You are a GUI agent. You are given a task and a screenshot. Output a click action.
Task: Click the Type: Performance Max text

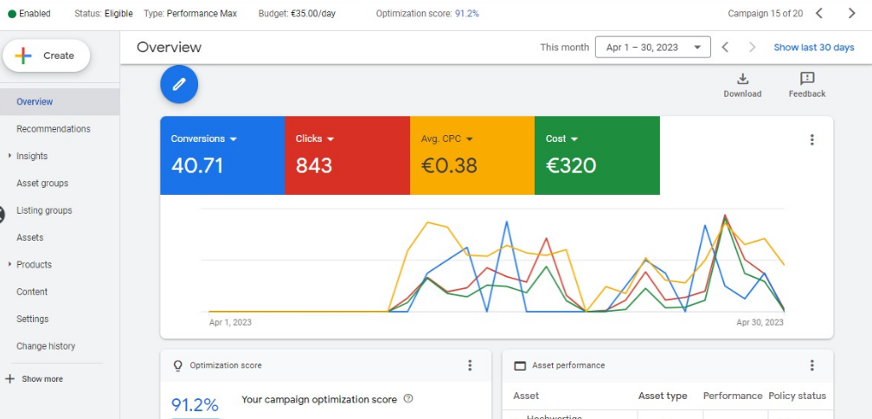(x=190, y=14)
